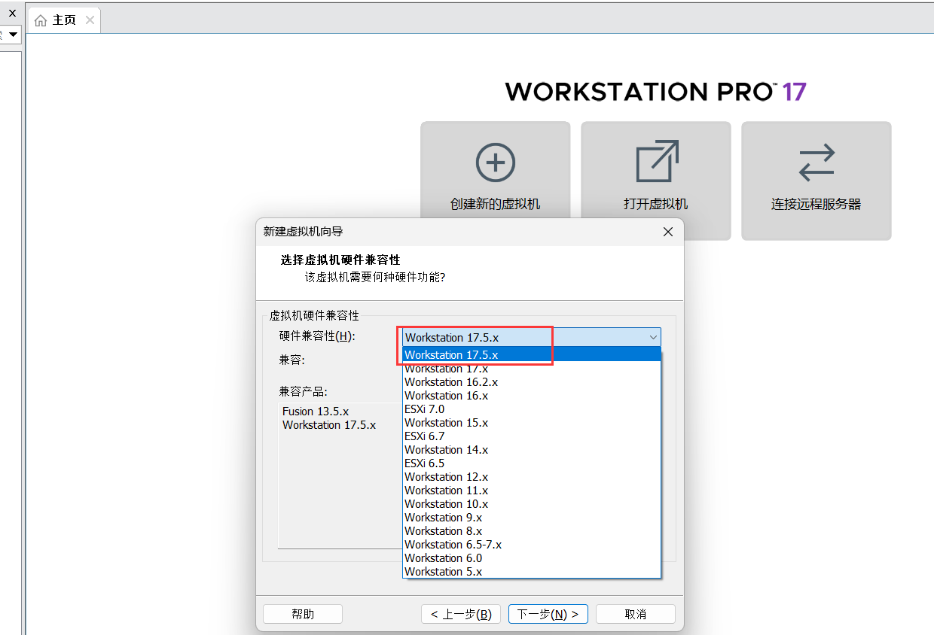Select Workstation 17.x from the list
The width and height of the screenshot is (934, 635).
(532, 369)
